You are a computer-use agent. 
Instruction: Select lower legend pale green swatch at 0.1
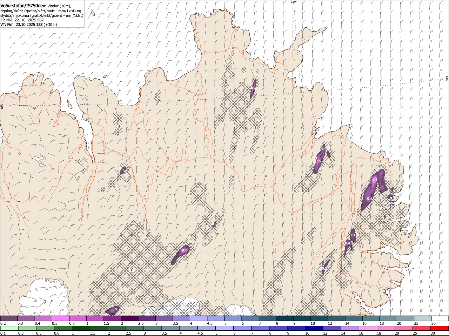9,328
